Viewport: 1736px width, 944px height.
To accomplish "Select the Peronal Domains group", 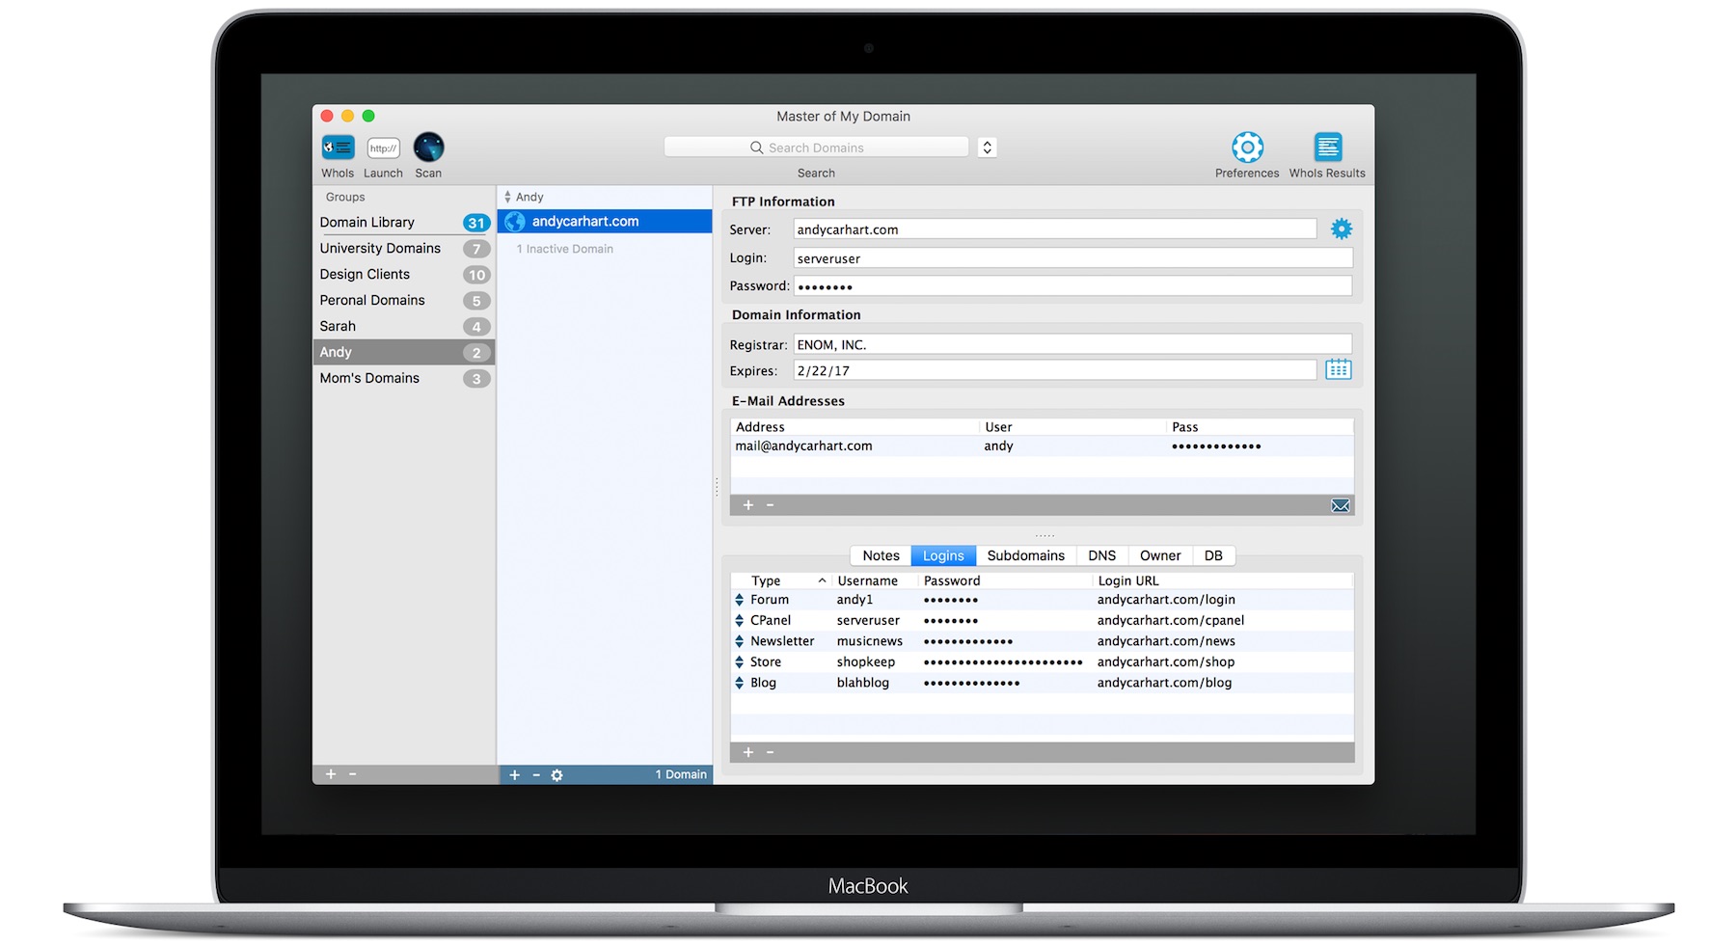I will click(x=404, y=301).
